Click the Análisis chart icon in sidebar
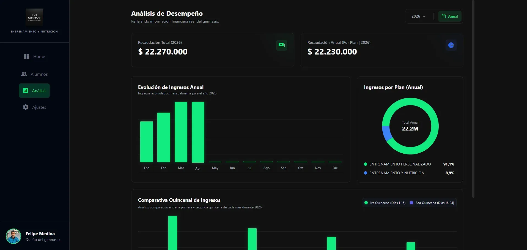 (x=25, y=91)
